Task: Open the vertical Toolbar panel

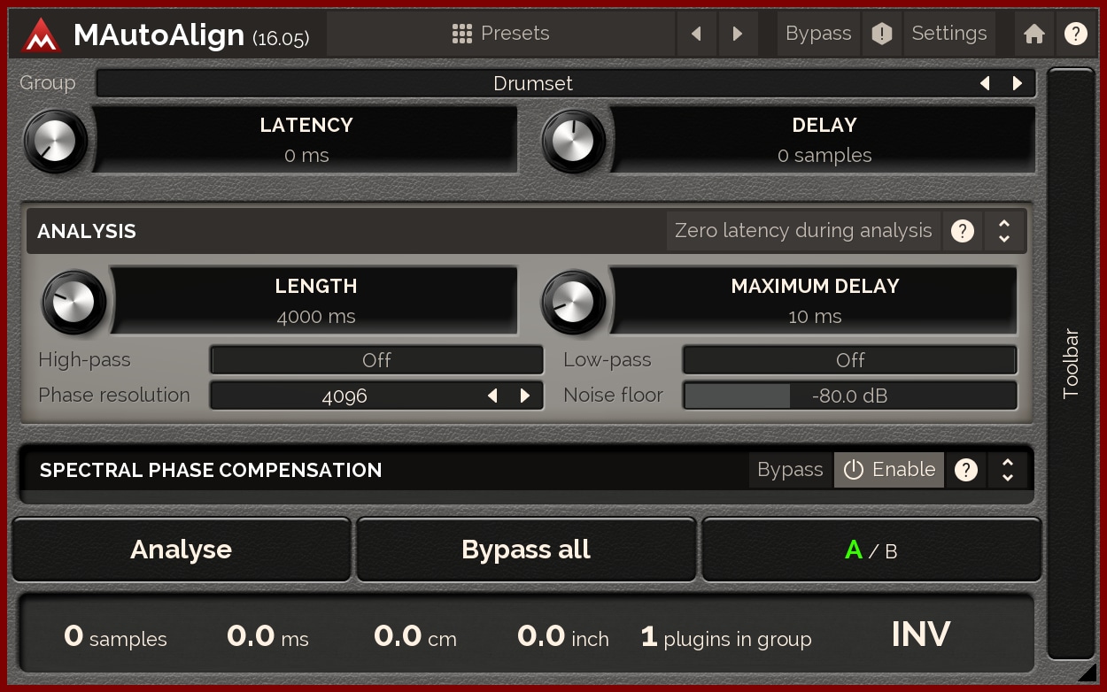Action: pos(1071,363)
